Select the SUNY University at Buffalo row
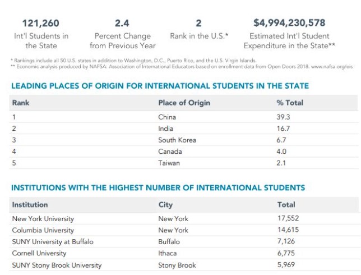Image resolution: width=361 pixels, height=275 pixels. pos(53,242)
